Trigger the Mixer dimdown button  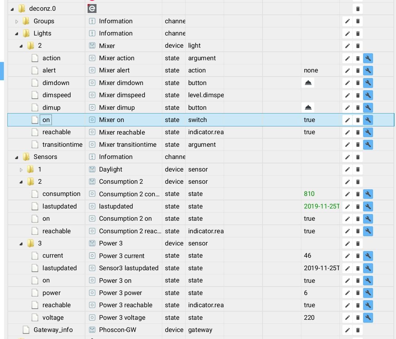point(308,83)
